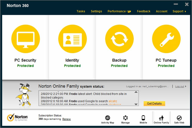Click Protected status under Identity

point(72,66)
